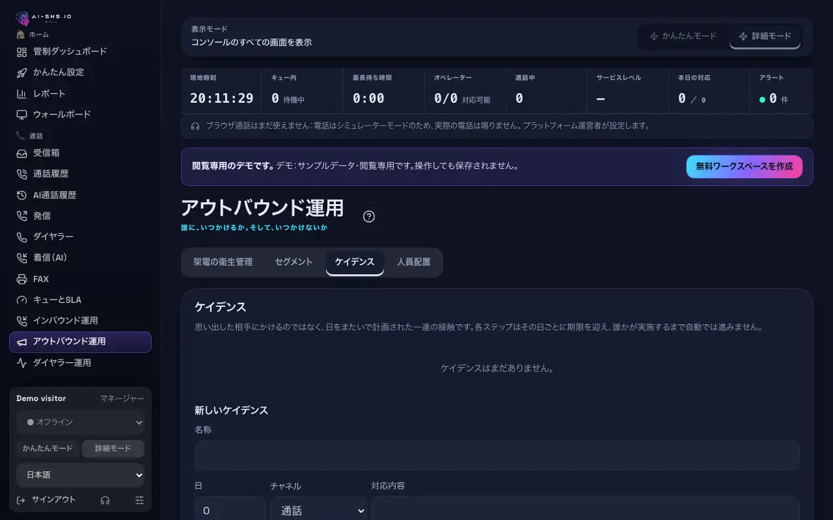Open the セグメント tab
Screen dimensions: 833x520
(294, 262)
